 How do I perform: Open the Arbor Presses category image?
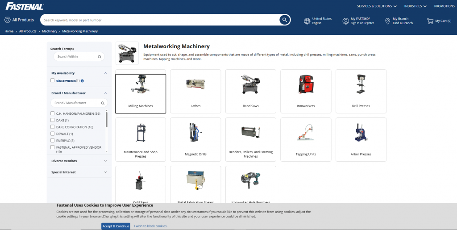tap(361, 132)
